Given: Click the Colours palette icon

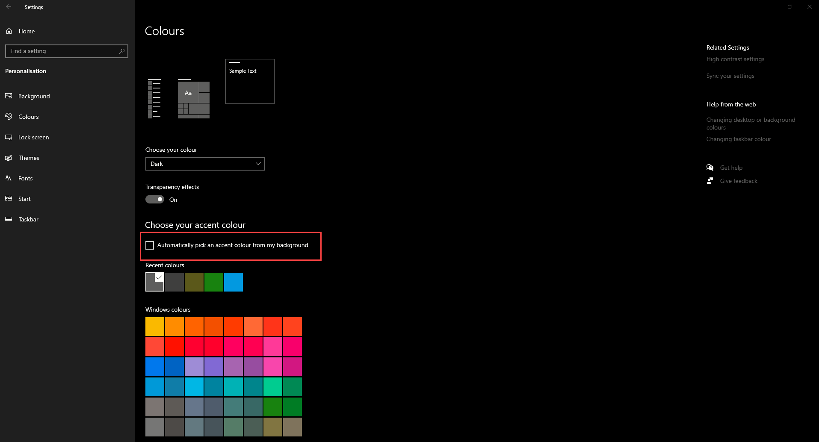Looking at the screenshot, I should pos(9,117).
